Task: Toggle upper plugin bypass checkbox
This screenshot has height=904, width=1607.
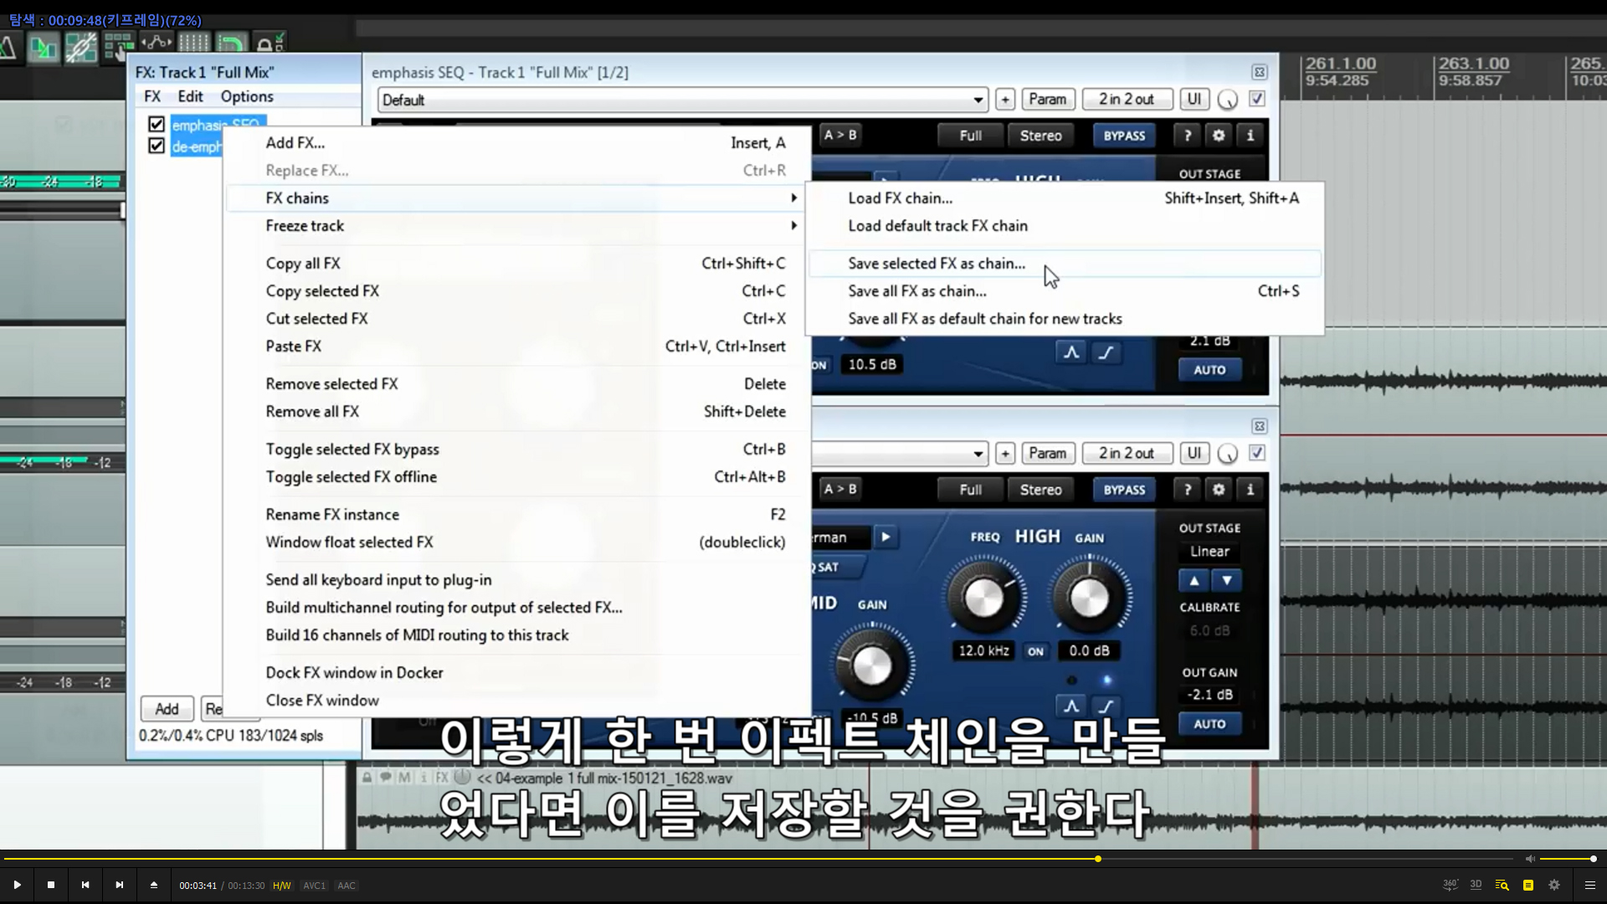Action: click(x=1257, y=99)
